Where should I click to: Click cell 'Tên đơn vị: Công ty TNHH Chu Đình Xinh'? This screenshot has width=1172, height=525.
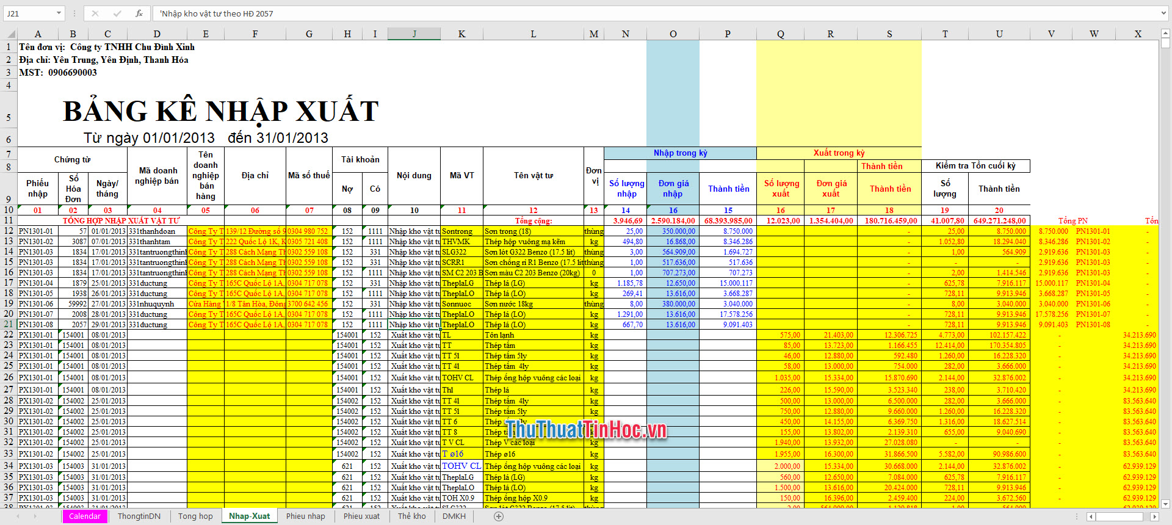(x=107, y=47)
